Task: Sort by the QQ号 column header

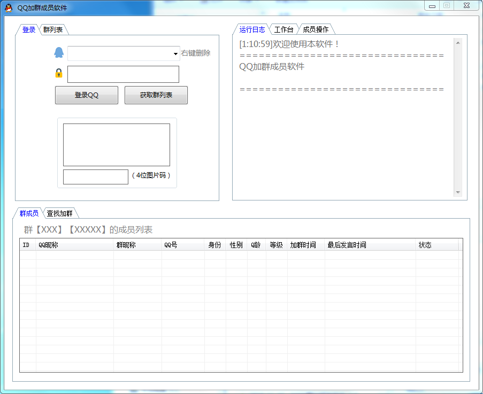Action: coord(183,245)
